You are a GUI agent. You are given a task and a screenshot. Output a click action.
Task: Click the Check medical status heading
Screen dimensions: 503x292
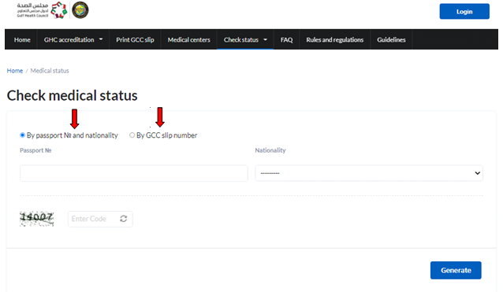(x=73, y=95)
